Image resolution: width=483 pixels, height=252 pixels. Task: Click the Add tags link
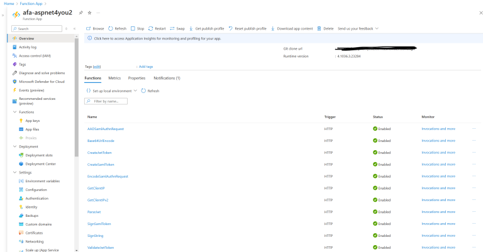pos(145,66)
